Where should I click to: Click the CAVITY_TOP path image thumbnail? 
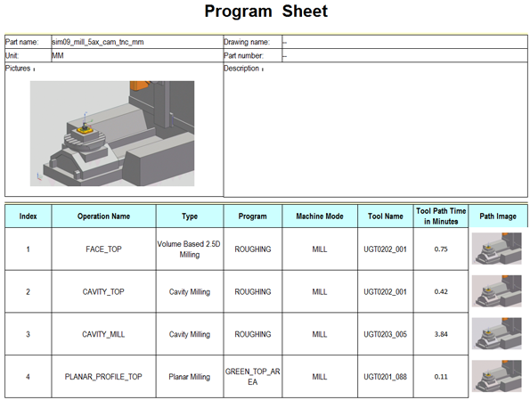tap(496, 291)
